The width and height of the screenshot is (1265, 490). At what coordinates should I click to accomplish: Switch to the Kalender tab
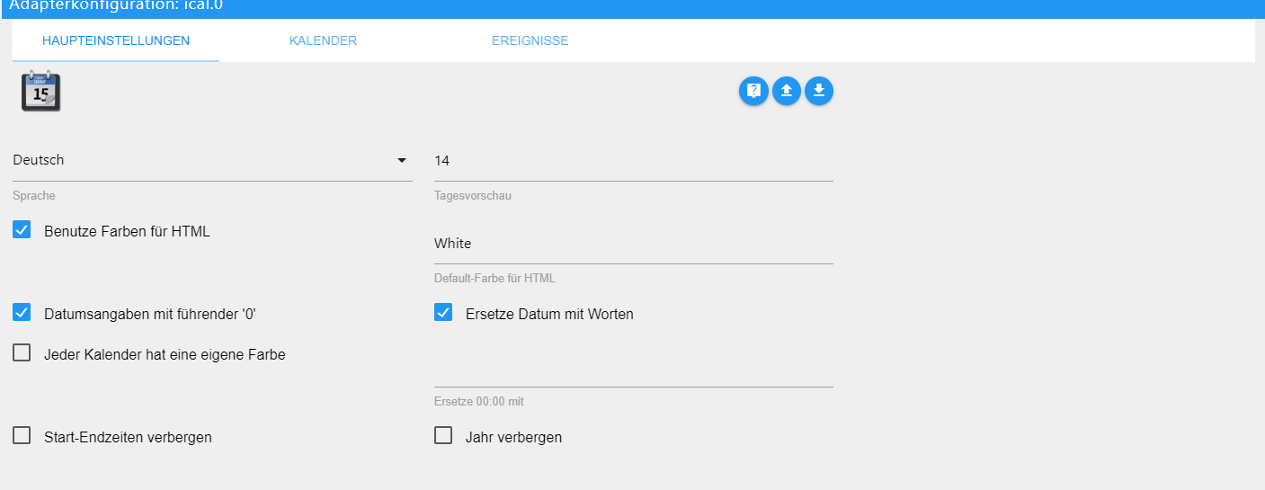coord(323,40)
